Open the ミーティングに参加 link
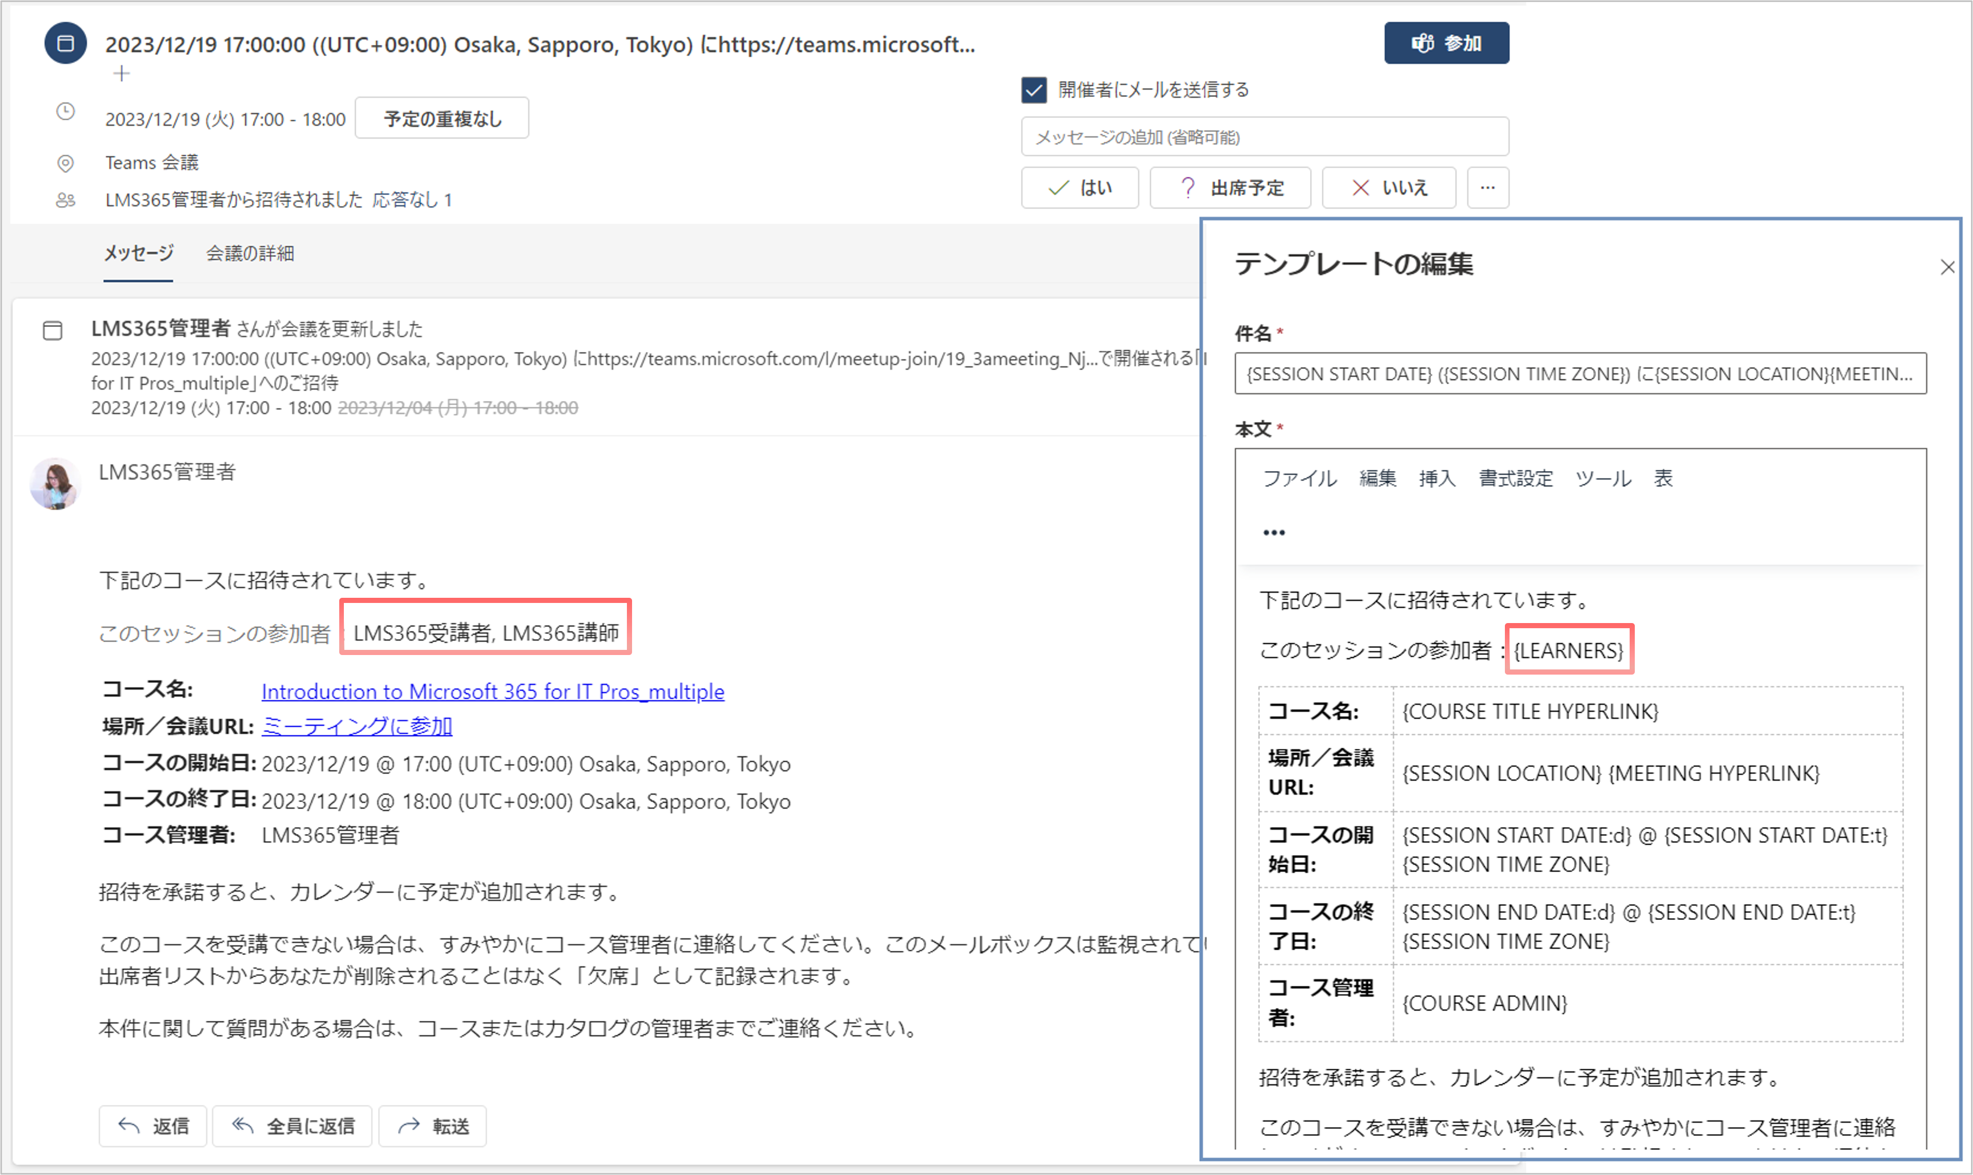Image resolution: width=1973 pixels, height=1175 pixels. click(x=356, y=726)
